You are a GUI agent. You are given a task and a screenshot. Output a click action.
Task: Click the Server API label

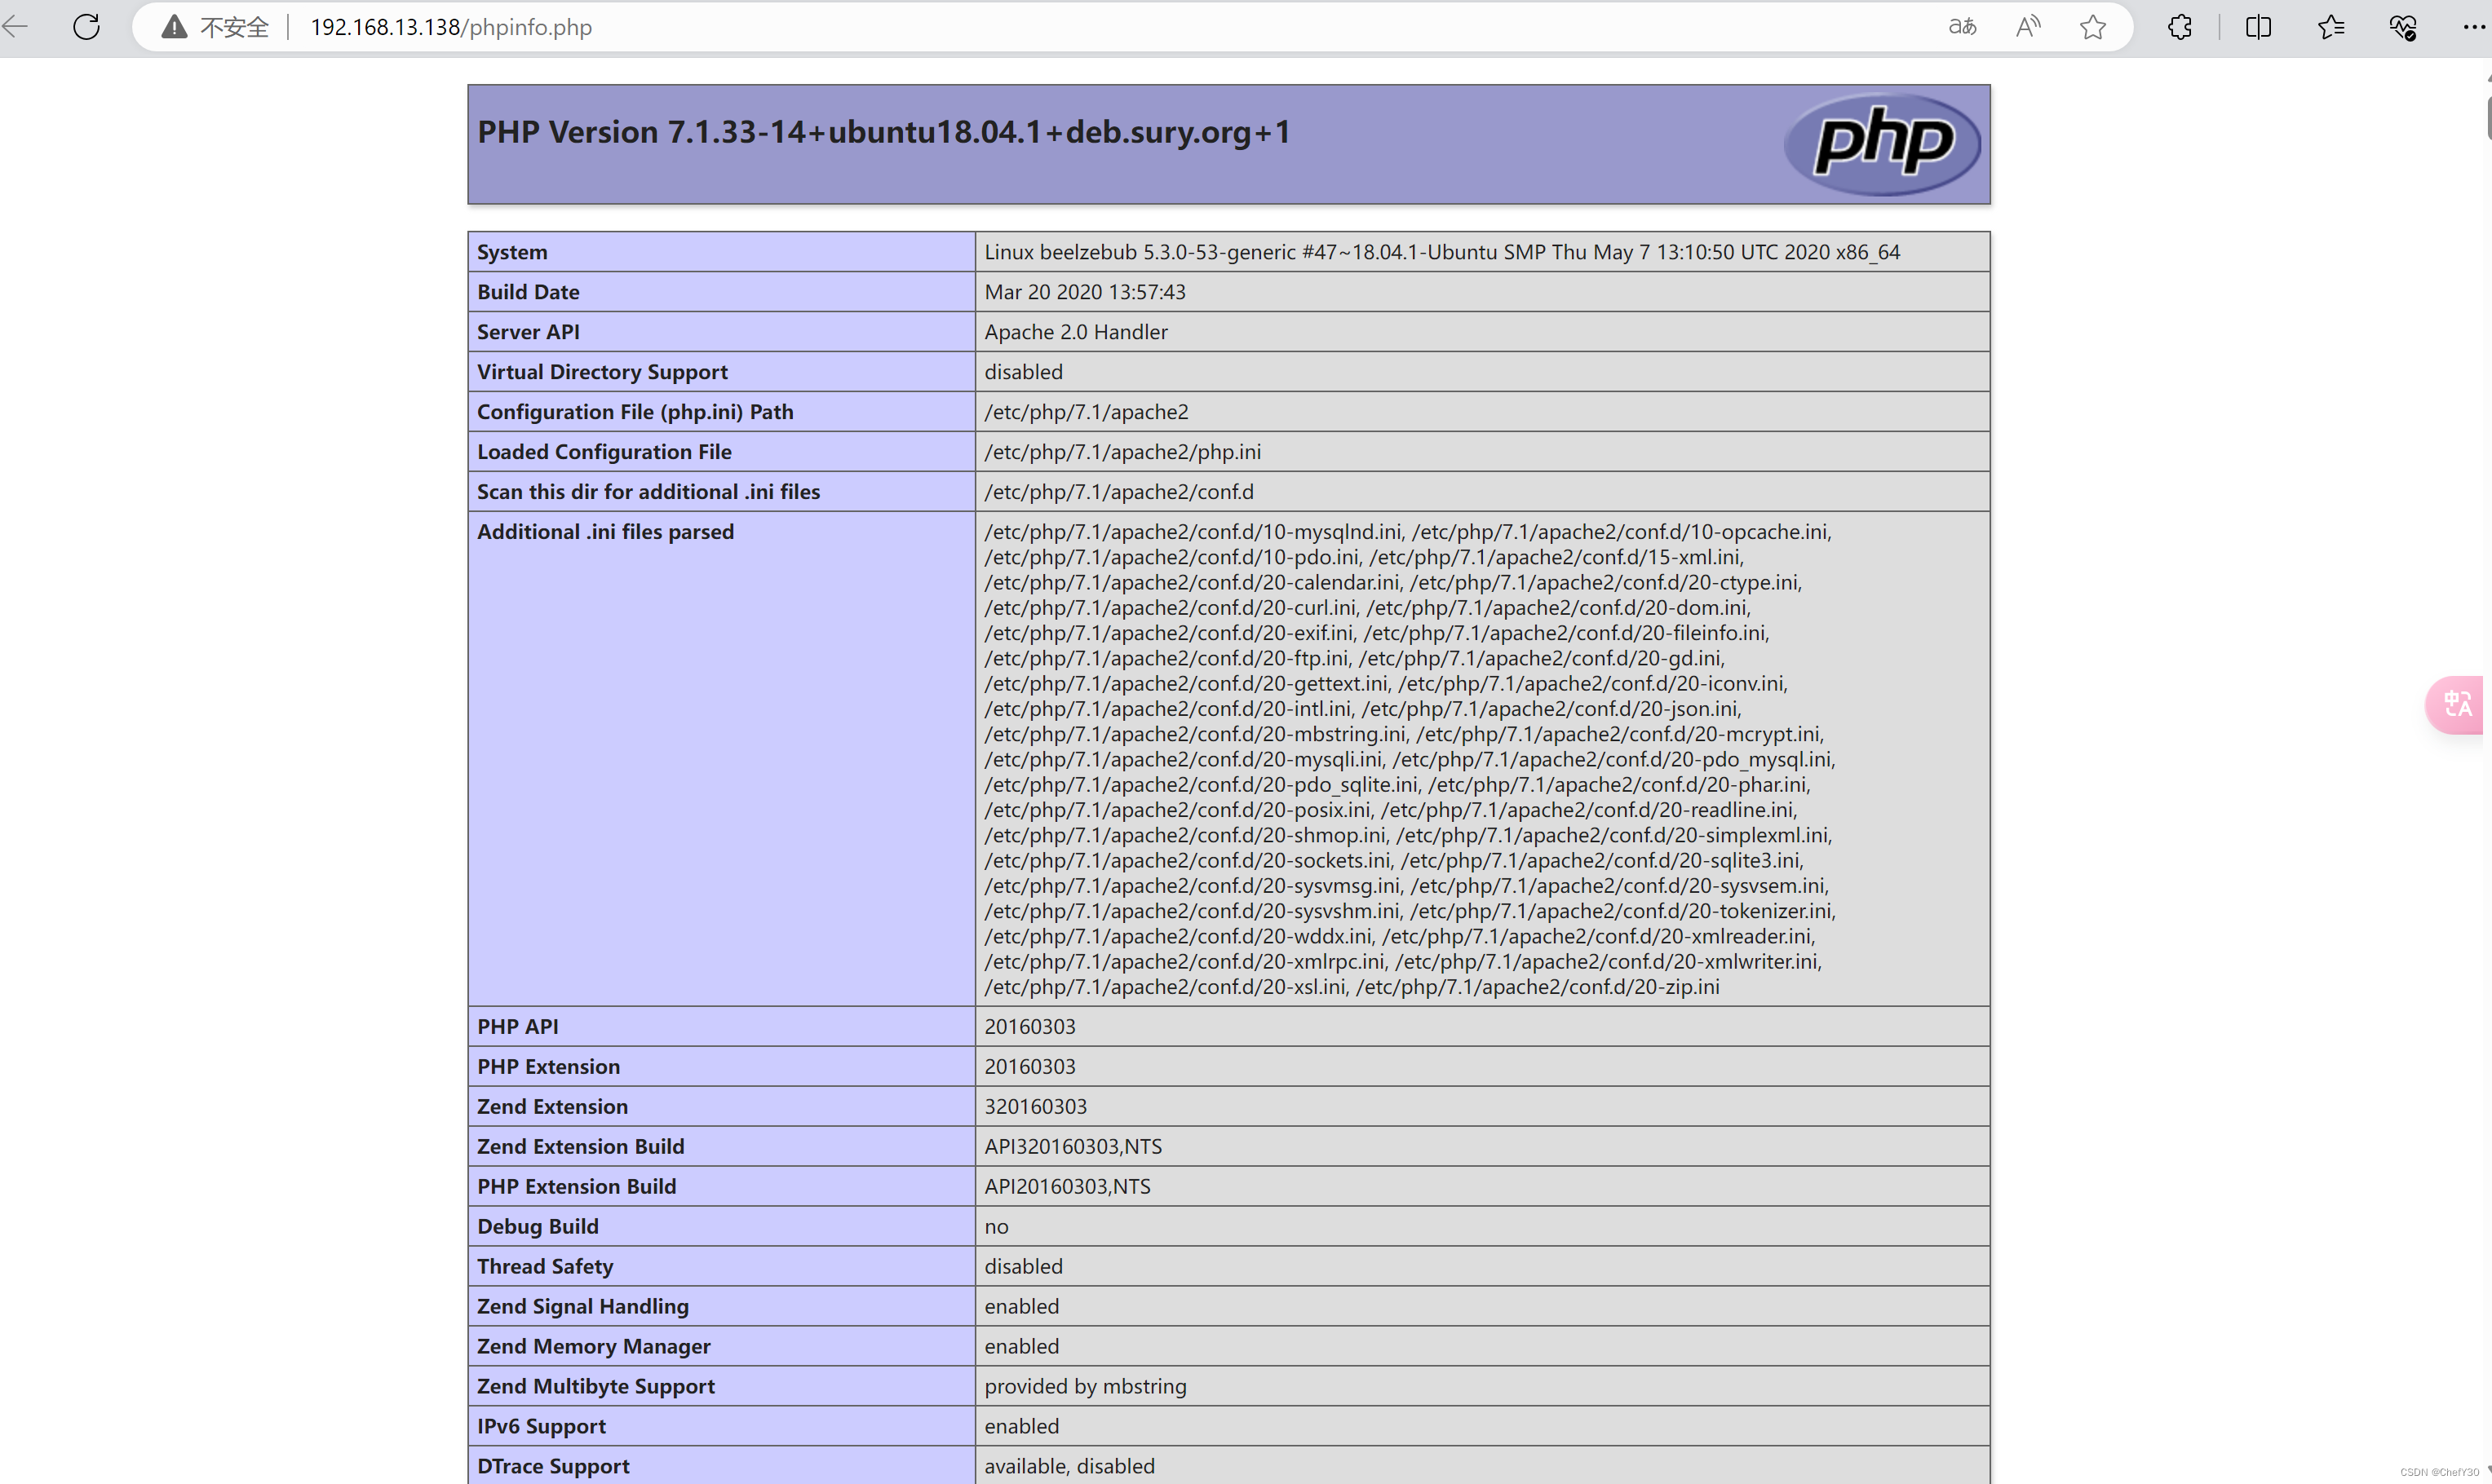529,332
